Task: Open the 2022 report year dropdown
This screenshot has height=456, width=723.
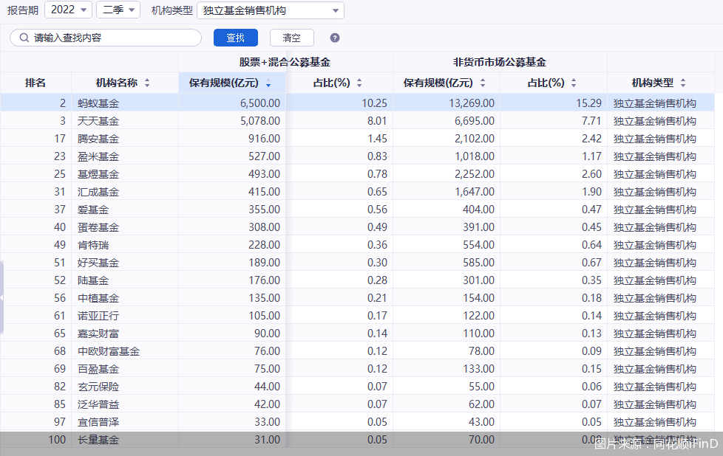Action: pos(68,10)
